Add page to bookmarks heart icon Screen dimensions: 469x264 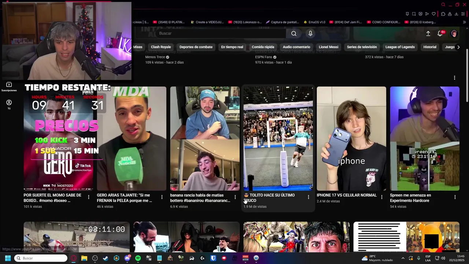pyautogui.click(x=434, y=14)
